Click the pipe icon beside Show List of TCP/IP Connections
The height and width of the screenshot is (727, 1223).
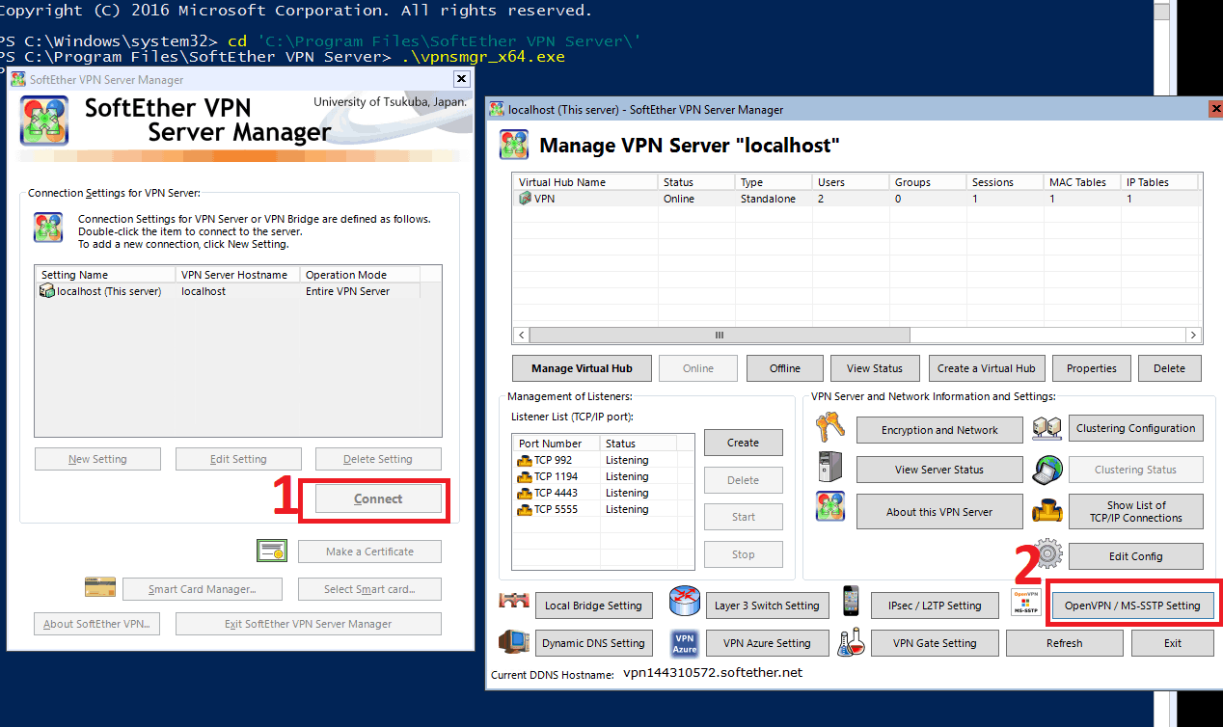coord(1047,510)
